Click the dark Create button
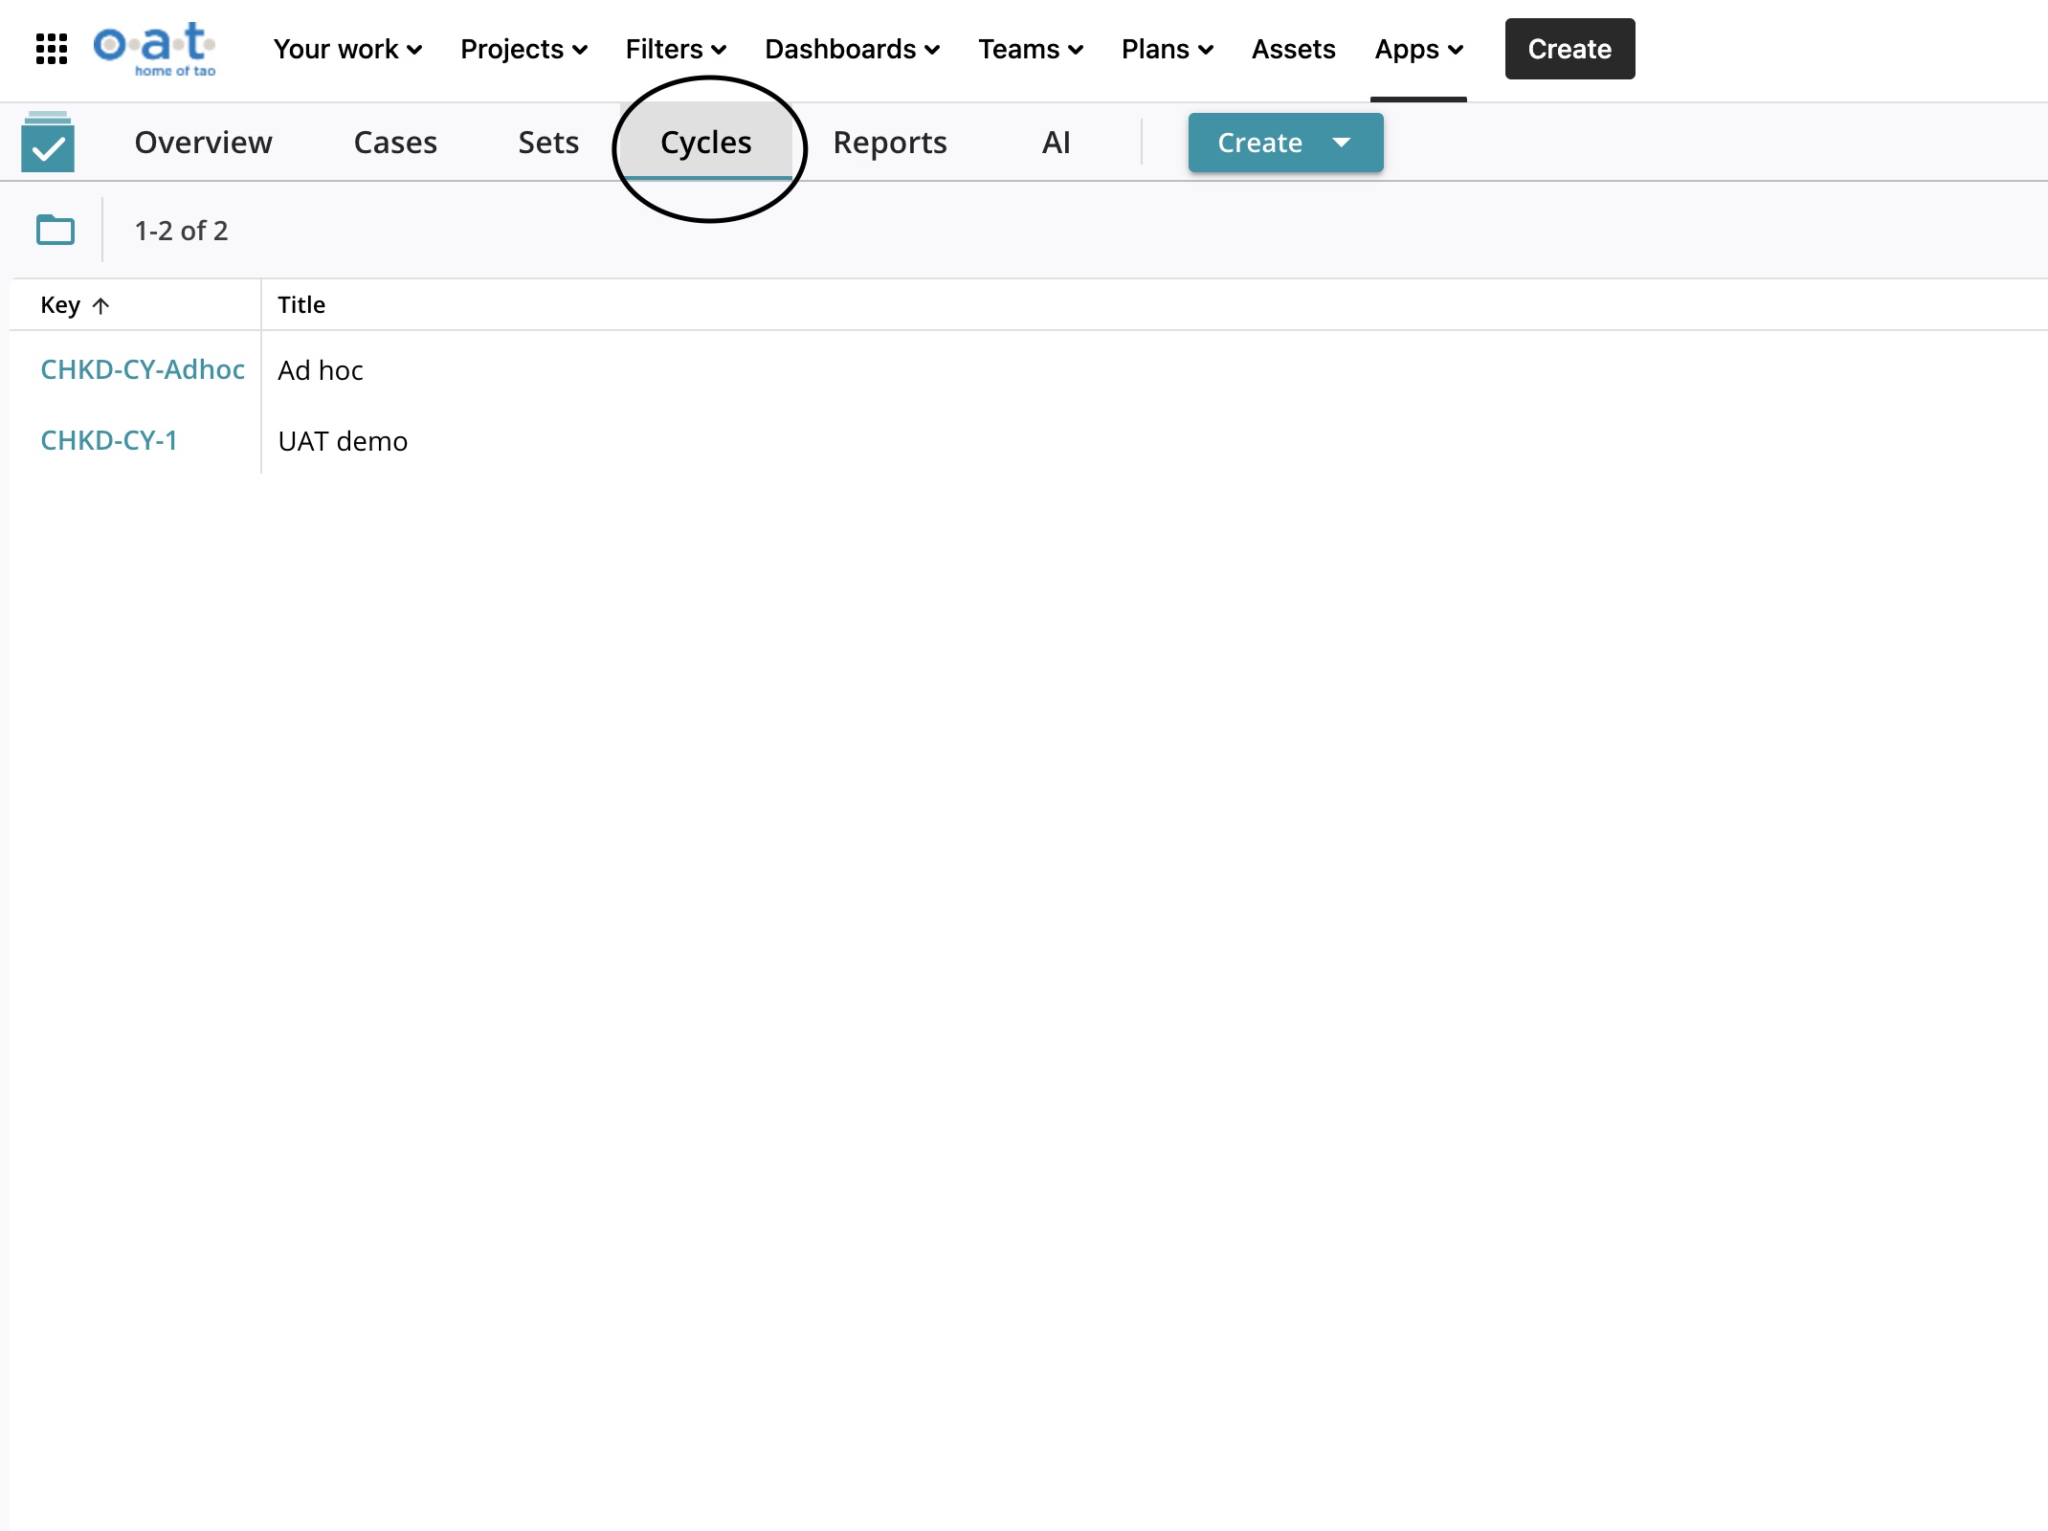 point(1569,49)
